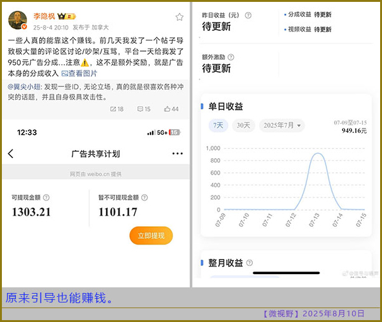This screenshot has height=322, width=382.
Task: Switch to the 30天 range tab
Action: (x=243, y=125)
